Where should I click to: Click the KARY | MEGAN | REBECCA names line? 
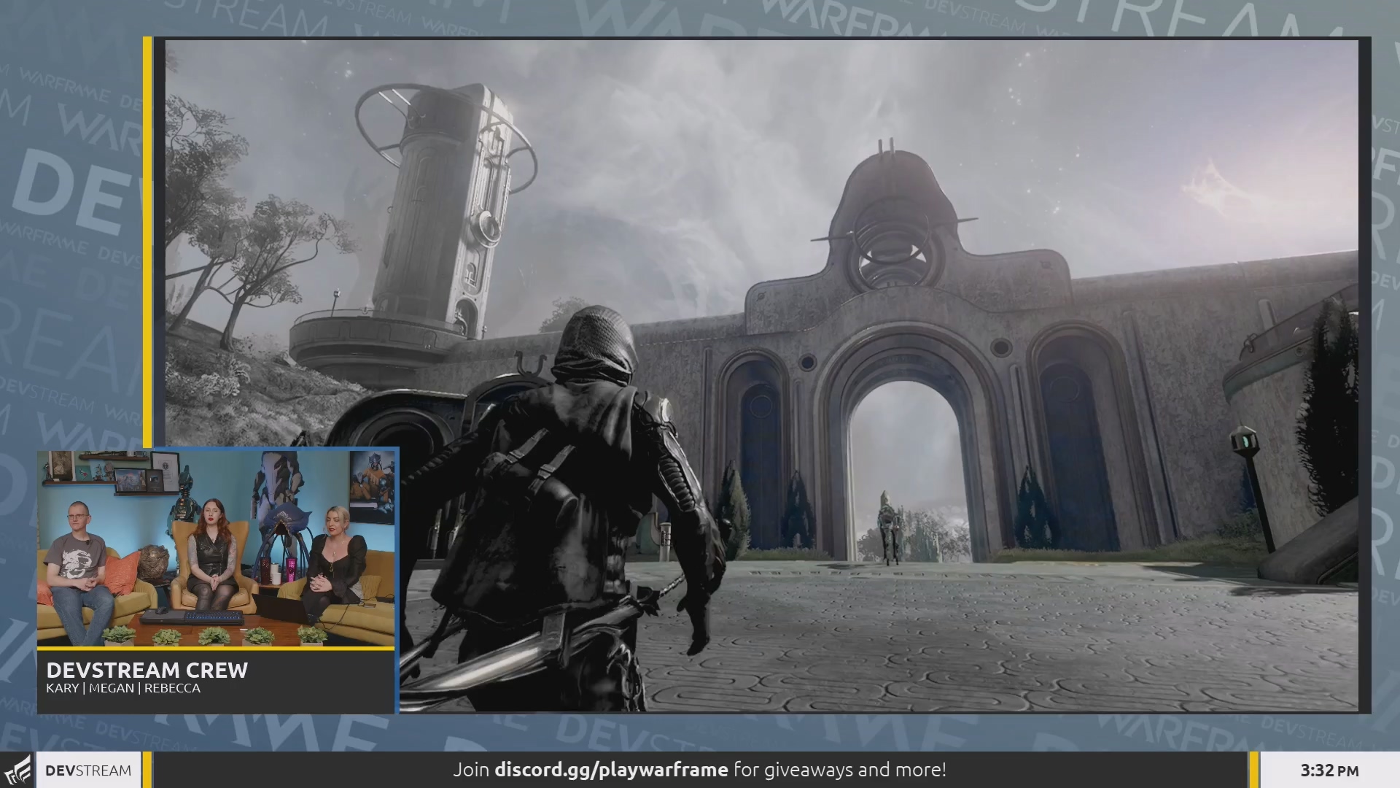(x=123, y=688)
